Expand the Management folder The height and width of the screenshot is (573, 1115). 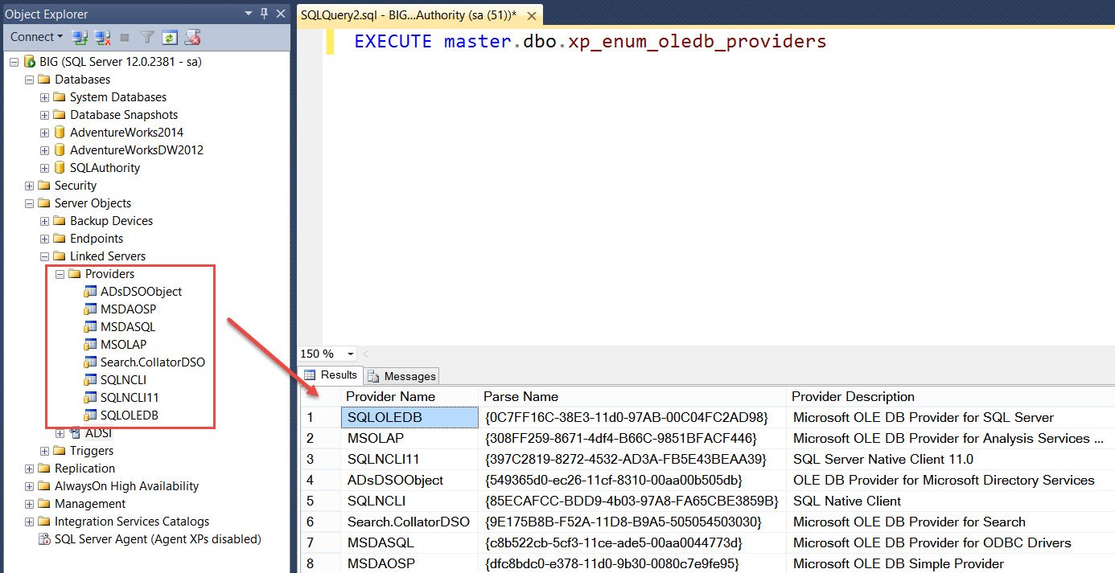[30, 504]
